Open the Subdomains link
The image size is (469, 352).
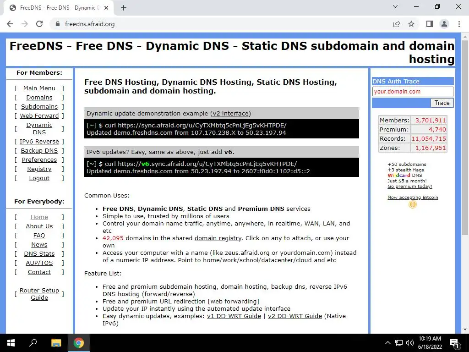click(x=39, y=106)
